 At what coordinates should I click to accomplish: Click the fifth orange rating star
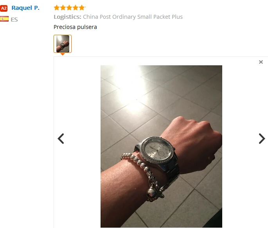tap(82, 8)
